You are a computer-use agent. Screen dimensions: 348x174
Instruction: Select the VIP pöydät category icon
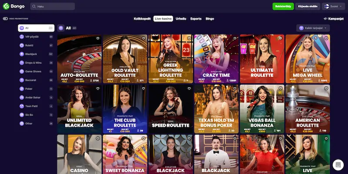(22, 37)
